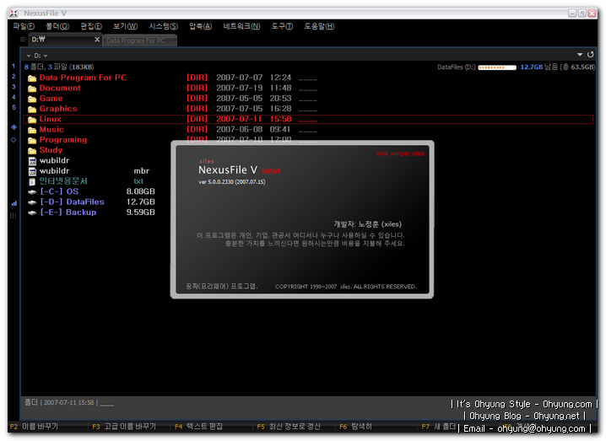
Task: Open the 도구(T) menu
Action: pos(282,26)
